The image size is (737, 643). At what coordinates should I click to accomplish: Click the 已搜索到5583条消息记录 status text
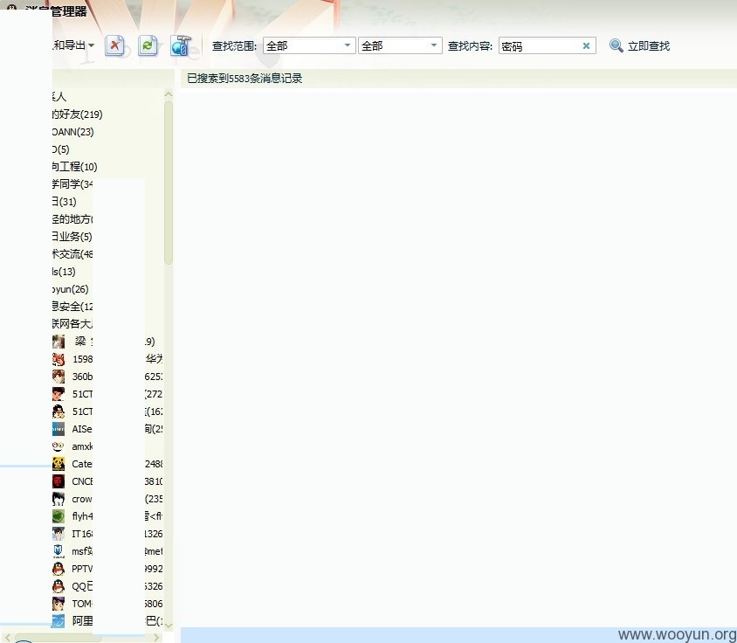245,78
